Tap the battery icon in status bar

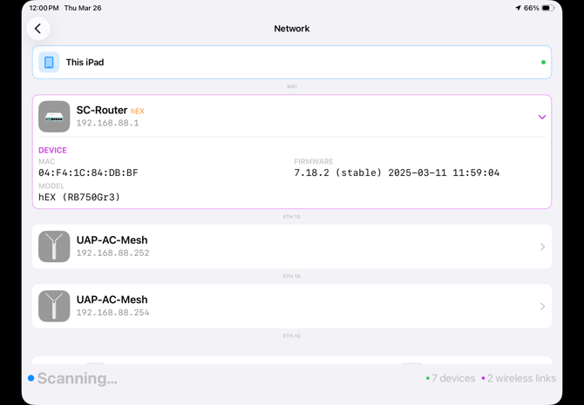click(x=548, y=8)
